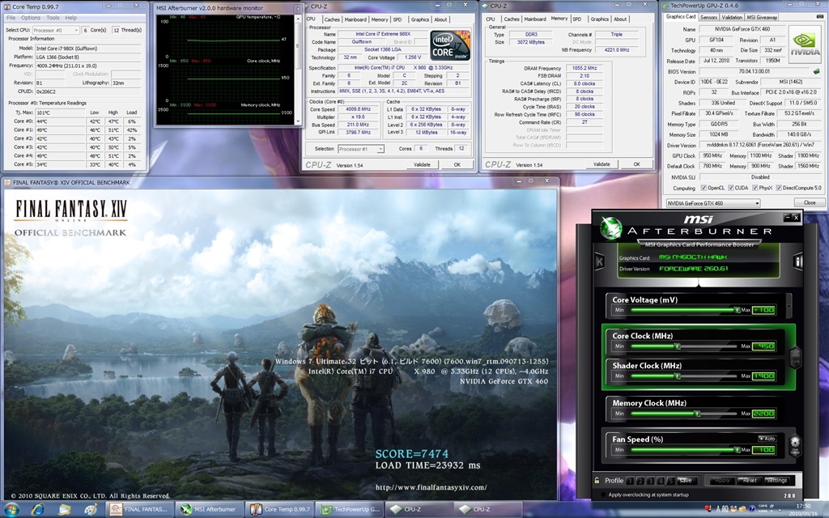Select profile slot 1 in Afterburner

630,480
